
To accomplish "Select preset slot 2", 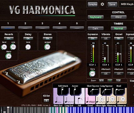I will click(x=25, y=28).
